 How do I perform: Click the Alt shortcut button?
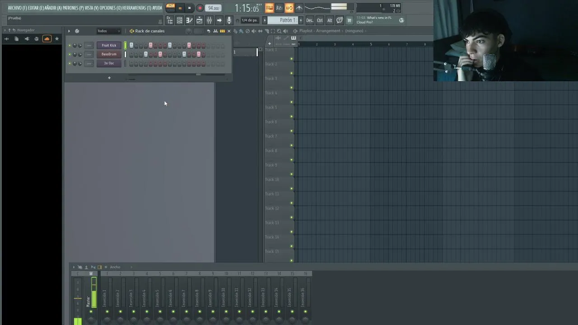tap(330, 20)
